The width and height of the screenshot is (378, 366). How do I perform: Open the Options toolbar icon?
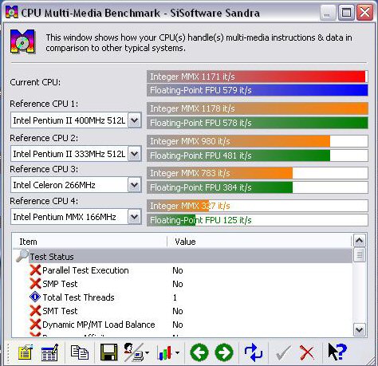26,352
